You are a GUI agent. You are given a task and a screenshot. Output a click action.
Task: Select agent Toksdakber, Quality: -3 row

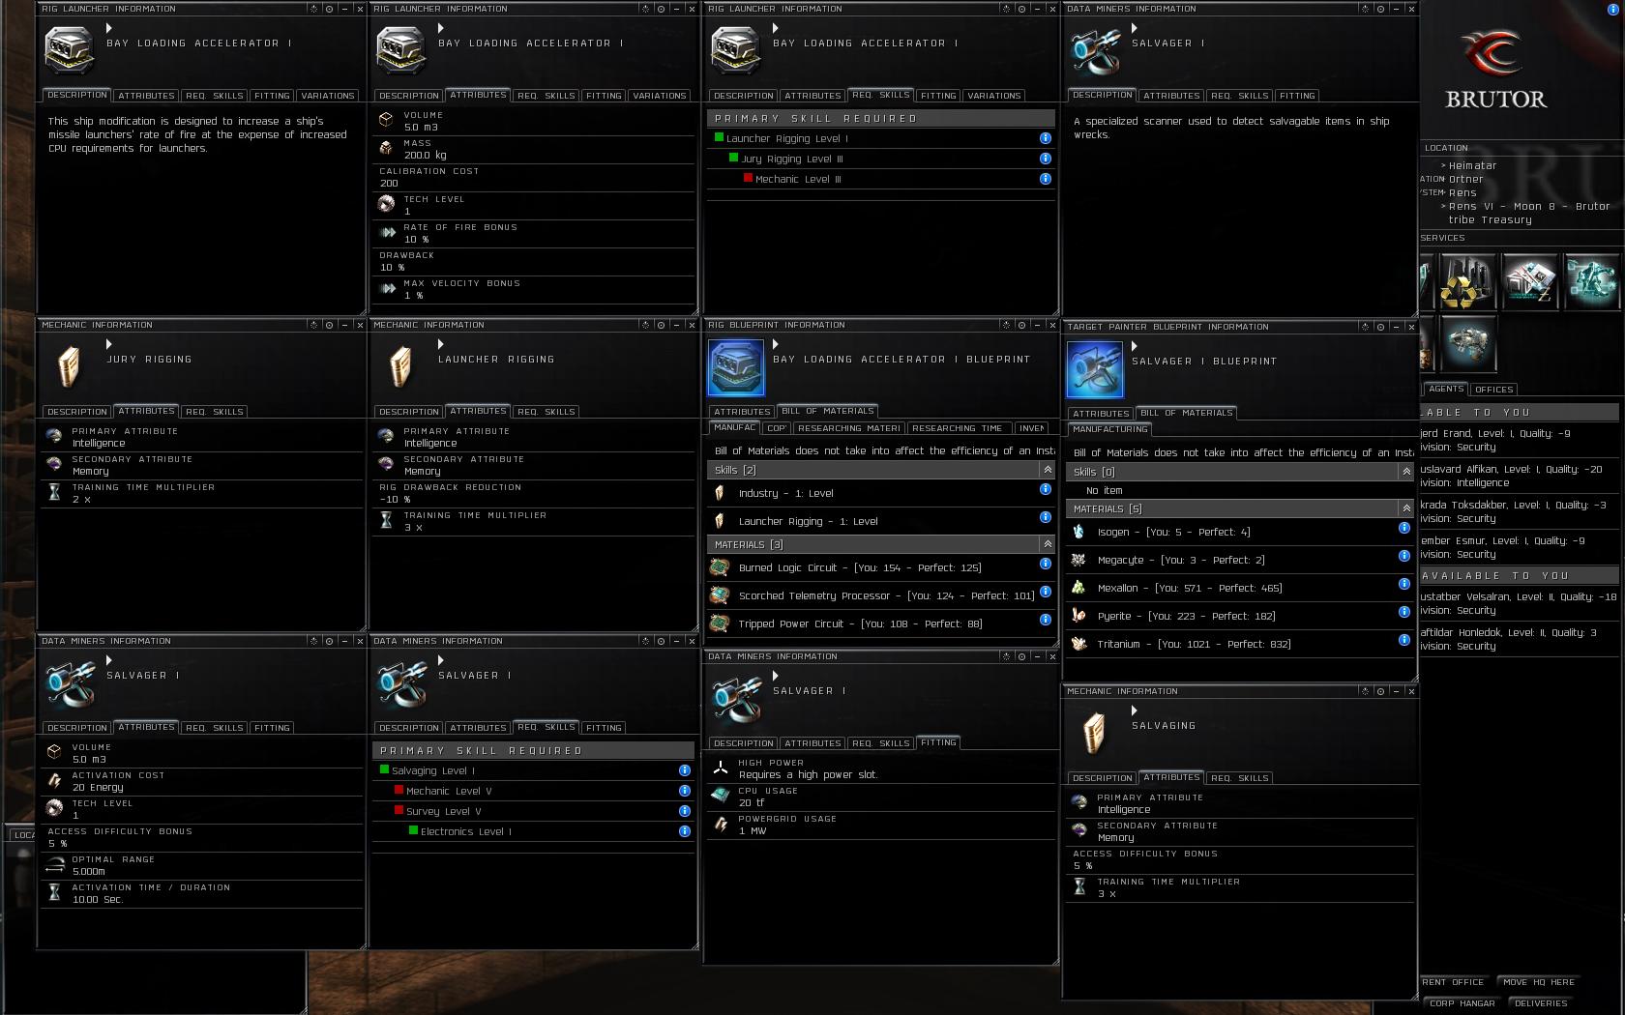click(1519, 511)
